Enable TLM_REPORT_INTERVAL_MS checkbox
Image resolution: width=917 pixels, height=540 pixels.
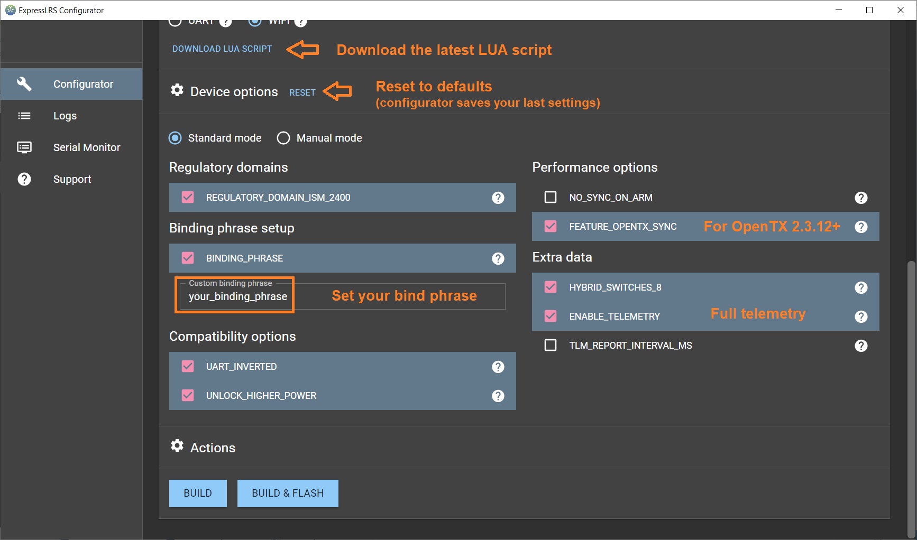pos(551,345)
